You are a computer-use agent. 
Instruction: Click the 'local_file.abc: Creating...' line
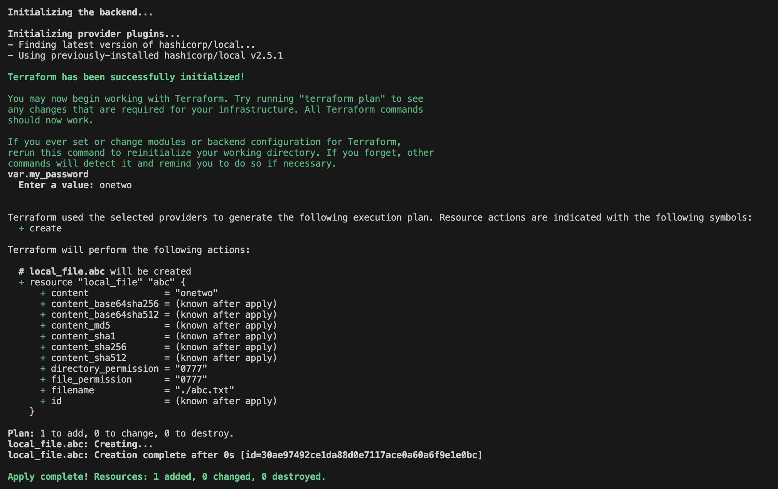80,444
